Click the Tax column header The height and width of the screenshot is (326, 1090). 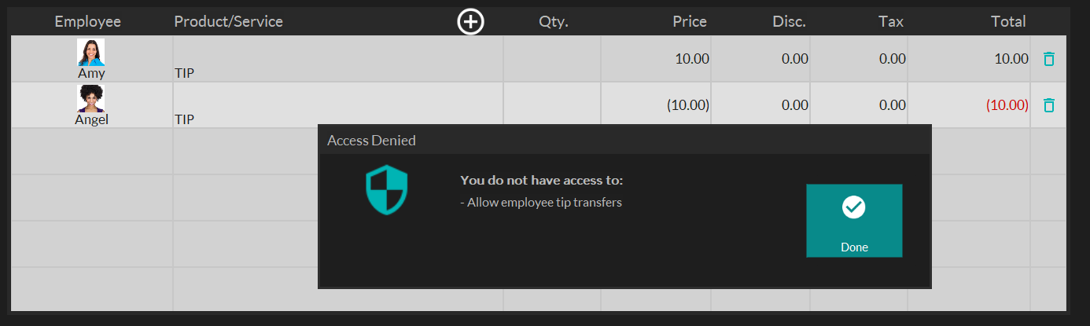891,22
